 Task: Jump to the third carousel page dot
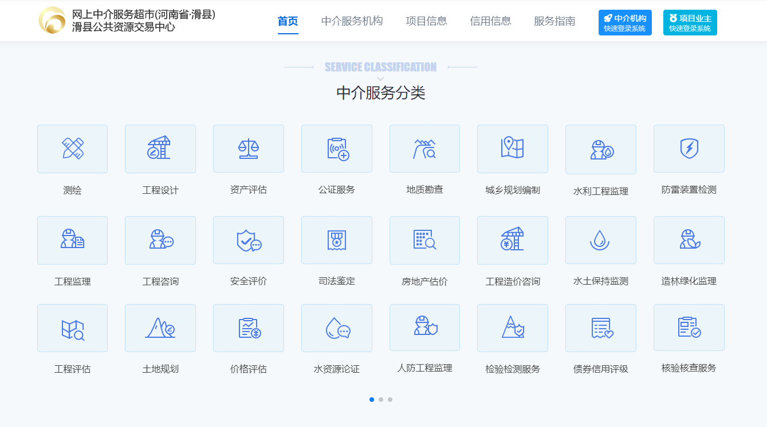click(390, 400)
